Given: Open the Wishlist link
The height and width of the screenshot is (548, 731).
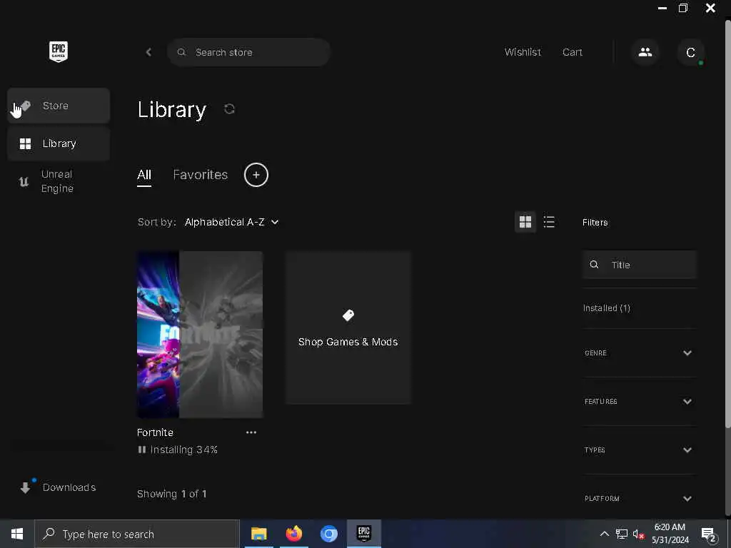Looking at the screenshot, I should click(x=523, y=52).
